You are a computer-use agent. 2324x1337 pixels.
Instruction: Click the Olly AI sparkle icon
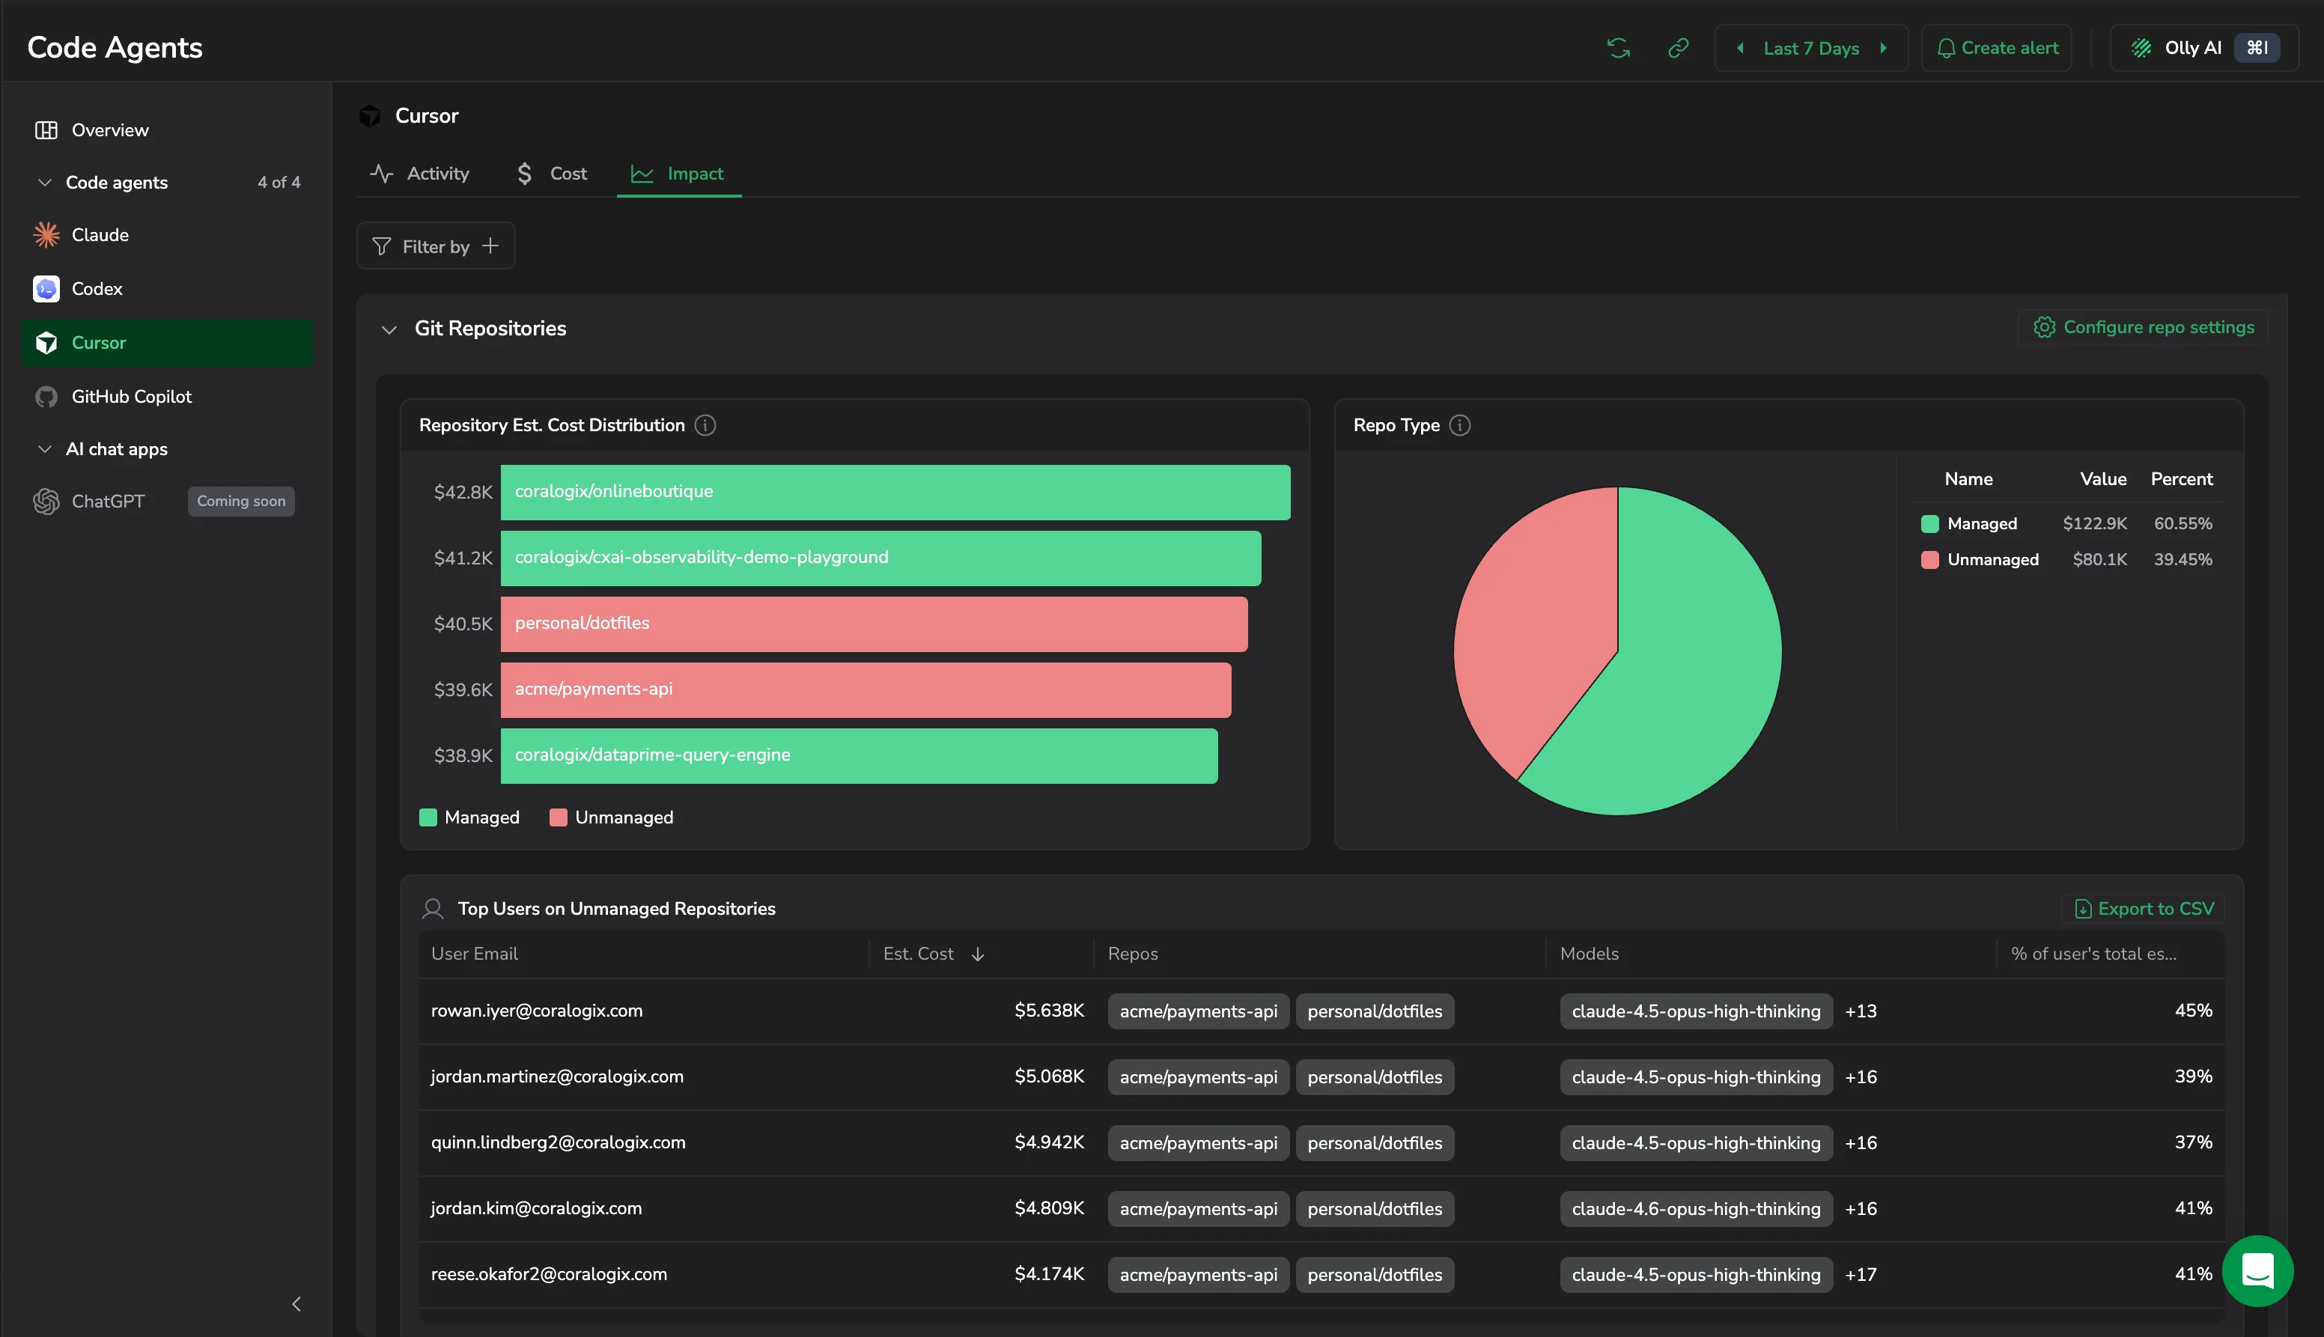click(2141, 48)
